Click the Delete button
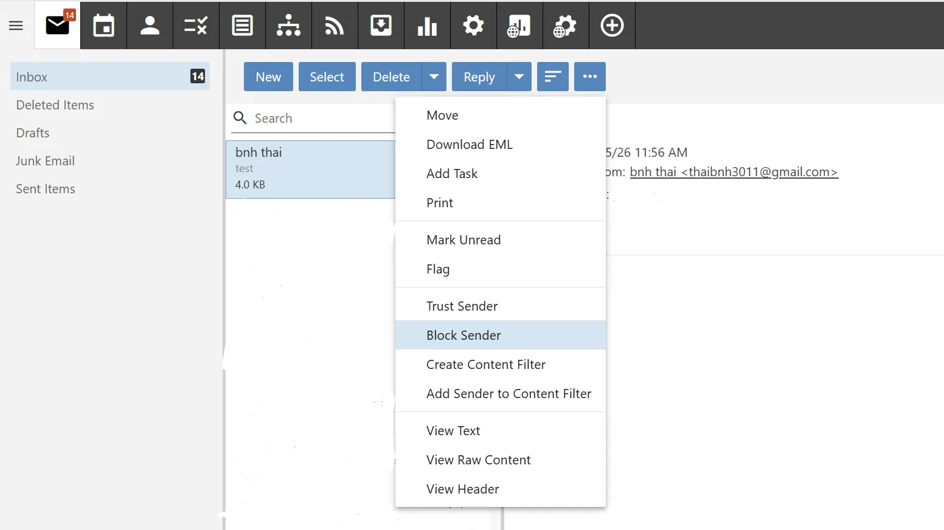This screenshot has height=530, width=944. click(x=391, y=77)
